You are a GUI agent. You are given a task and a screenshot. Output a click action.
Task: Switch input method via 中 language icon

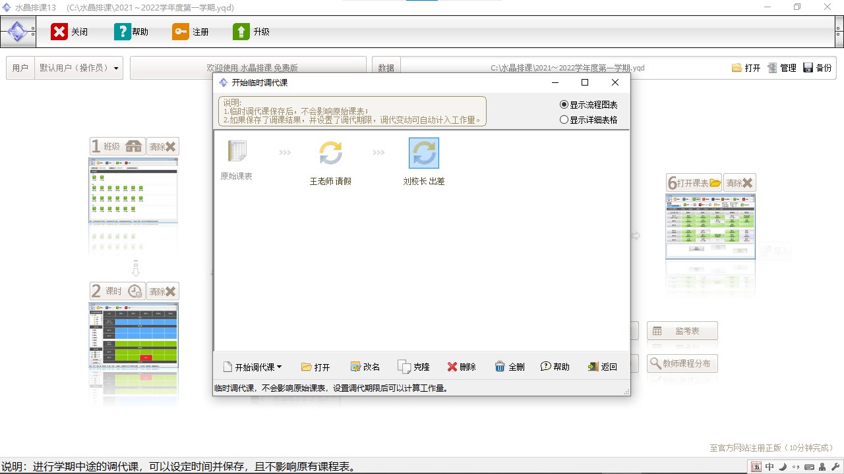pos(770,465)
